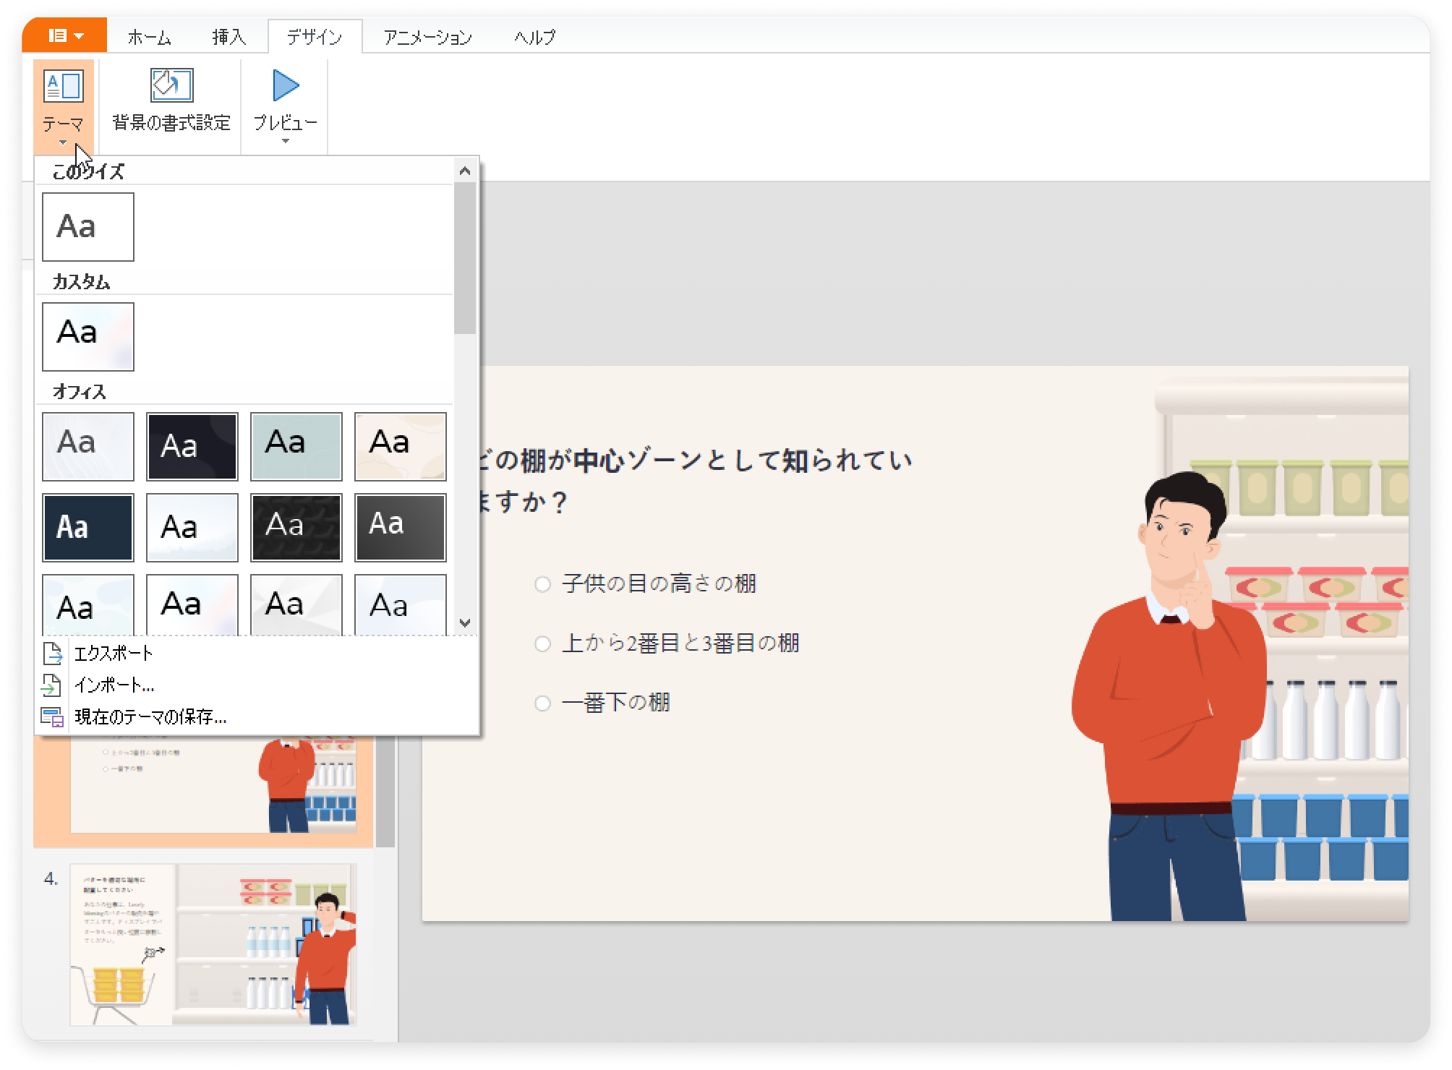Viewport: 1452px width, 1070px height.
Task: Expand the プレビュー dropdown arrow
Action: click(x=285, y=141)
